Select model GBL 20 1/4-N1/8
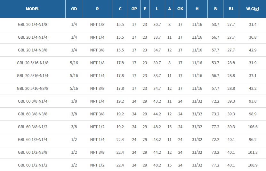This screenshot has width=266, height=171. tap(33, 25)
